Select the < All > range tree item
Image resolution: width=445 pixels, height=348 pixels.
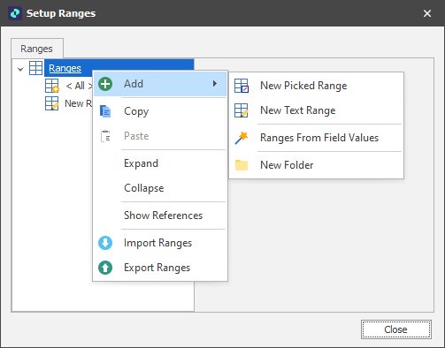[x=69, y=86]
